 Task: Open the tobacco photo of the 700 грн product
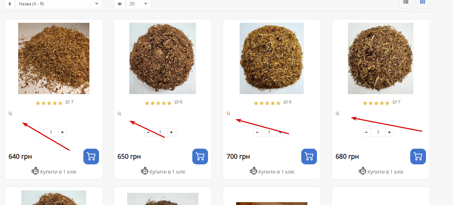[272, 58]
